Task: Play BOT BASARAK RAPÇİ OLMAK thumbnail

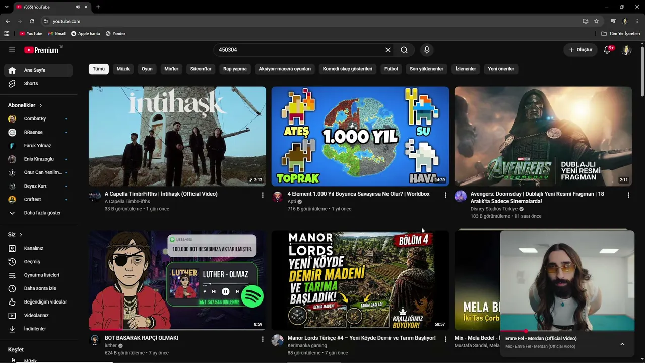Action: 177,280
